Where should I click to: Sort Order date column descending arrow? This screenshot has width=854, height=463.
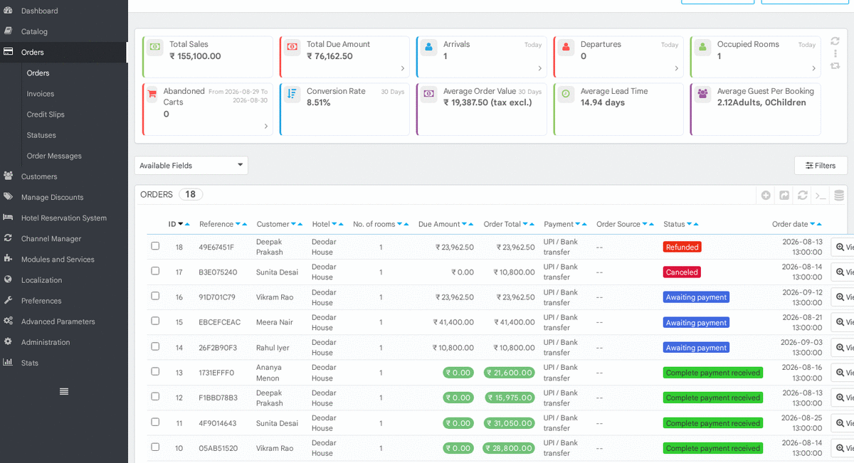[x=813, y=224]
